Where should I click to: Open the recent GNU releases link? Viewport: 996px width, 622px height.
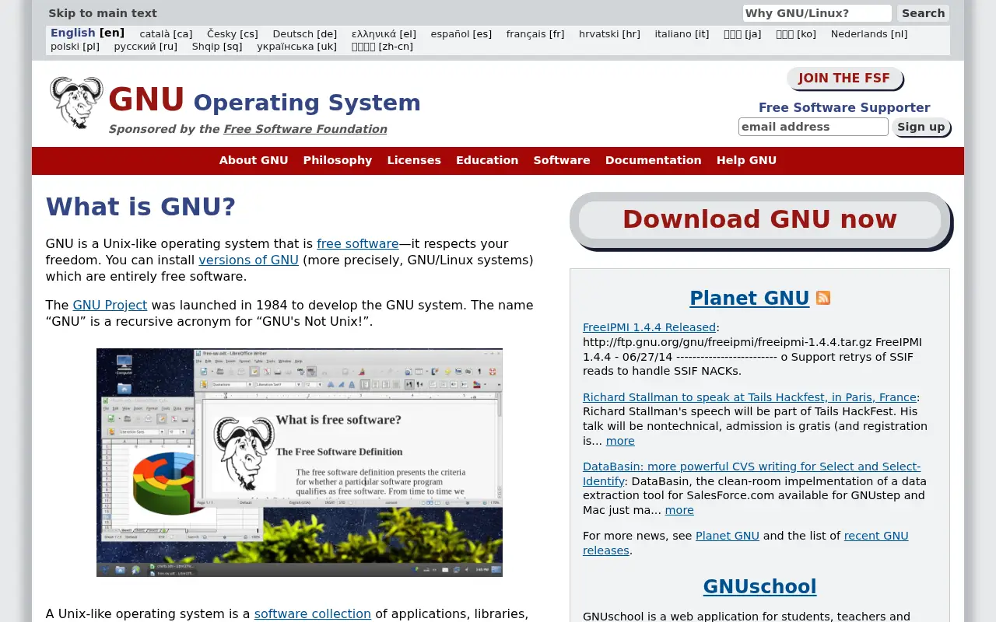(x=745, y=543)
